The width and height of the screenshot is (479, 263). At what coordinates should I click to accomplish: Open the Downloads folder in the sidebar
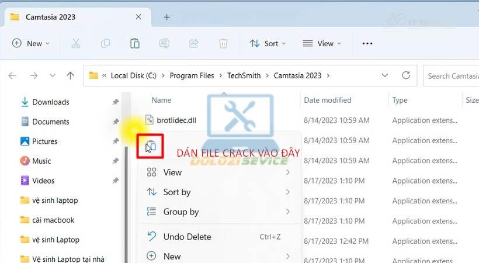50,102
